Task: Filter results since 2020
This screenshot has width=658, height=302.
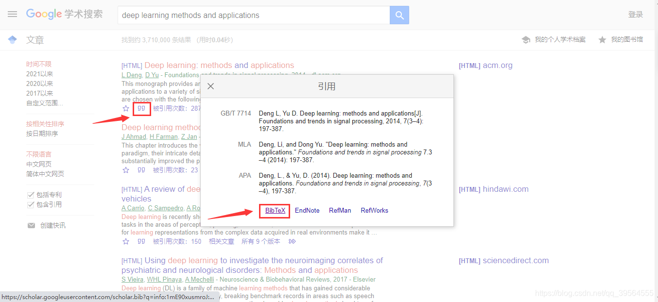Action: coord(39,84)
